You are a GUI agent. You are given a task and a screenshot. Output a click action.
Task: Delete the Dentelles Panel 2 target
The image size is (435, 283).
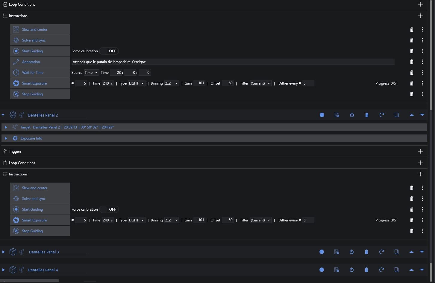point(367,115)
